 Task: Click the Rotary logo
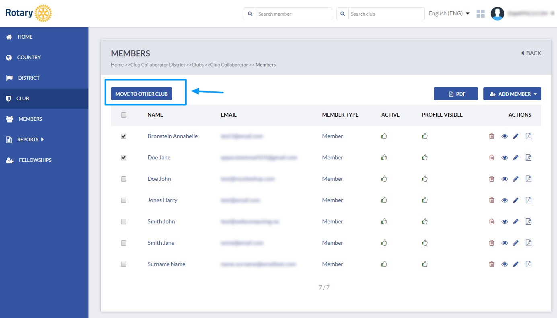click(x=29, y=13)
